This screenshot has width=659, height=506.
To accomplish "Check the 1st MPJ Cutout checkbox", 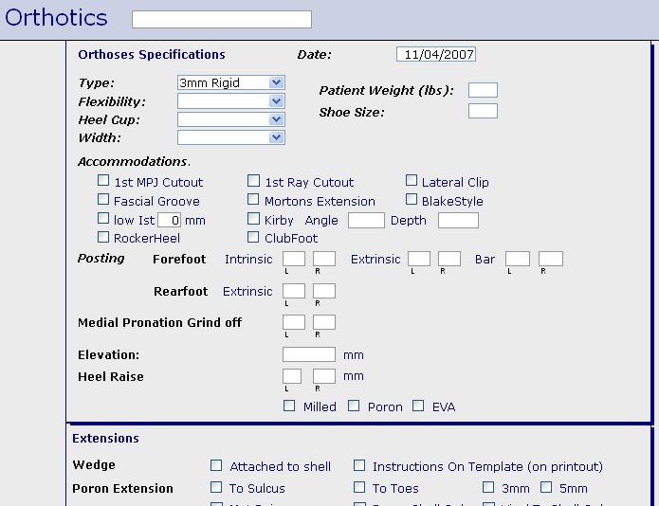I will coord(103,181).
